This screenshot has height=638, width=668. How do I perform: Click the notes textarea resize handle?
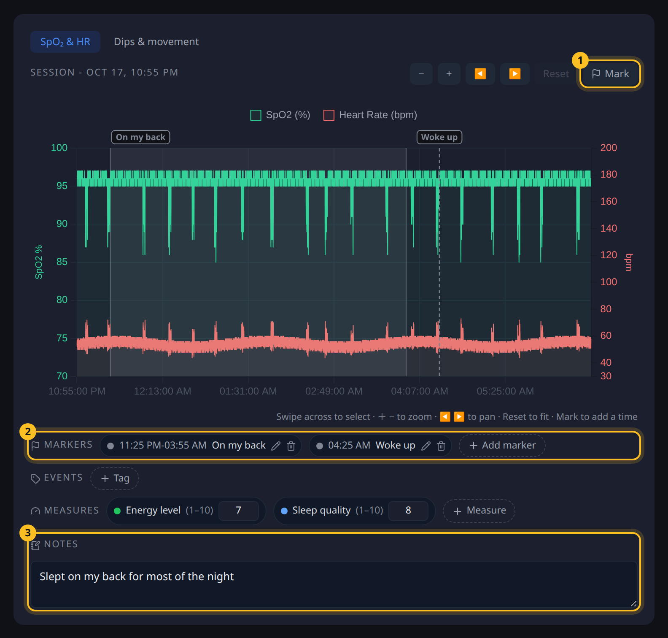(x=633, y=604)
